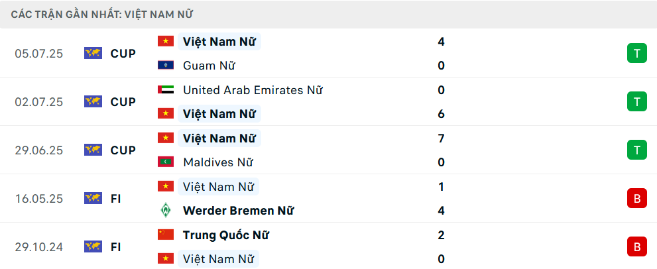Screen dimensions: 657x269
Task: Select Maldives Nữ team name
Action: click(x=218, y=162)
